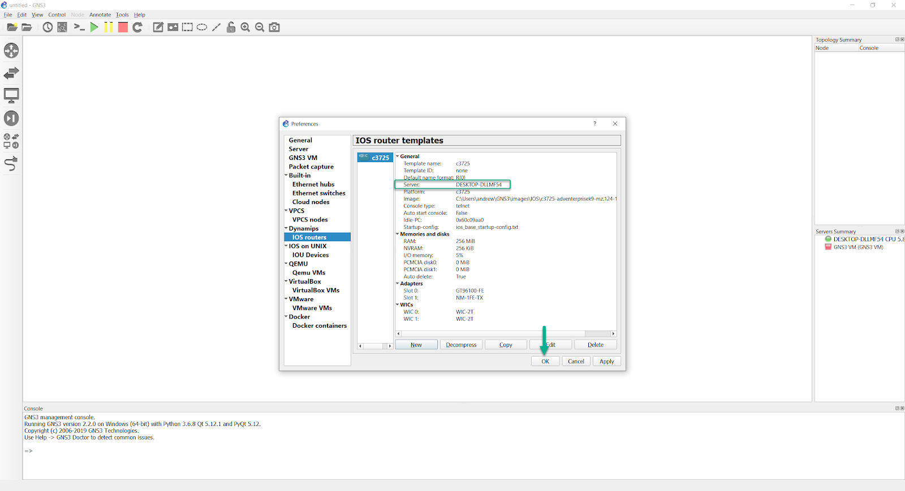Viewport: 905px width, 491px height.
Task: Select DESKTOP-DLLMF54 in Servers Summary
Action: 864,239
